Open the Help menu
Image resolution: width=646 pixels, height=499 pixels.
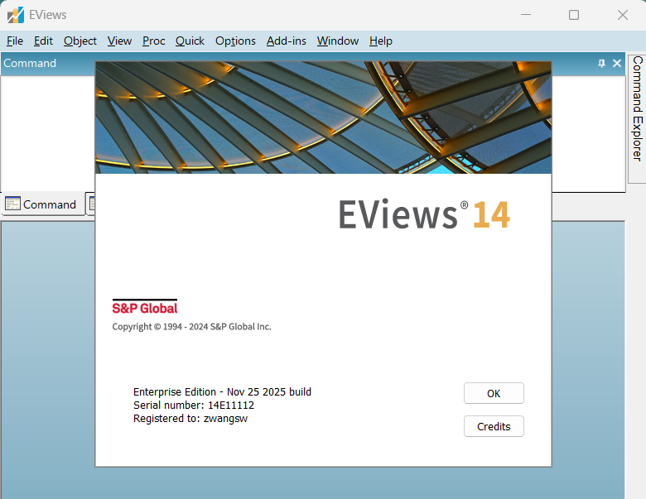click(x=381, y=41)
